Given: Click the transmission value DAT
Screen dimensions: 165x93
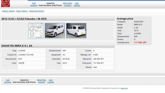Looking at the screenshot, I should coord(20,59).
